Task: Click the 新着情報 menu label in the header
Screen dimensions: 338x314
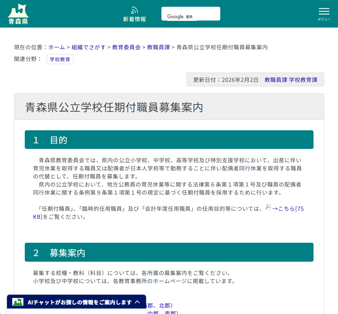Action: [x=134, y=19]
